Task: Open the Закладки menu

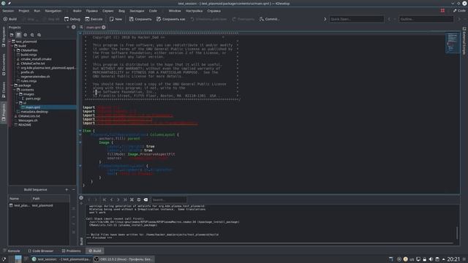Action: click(137, 11)
